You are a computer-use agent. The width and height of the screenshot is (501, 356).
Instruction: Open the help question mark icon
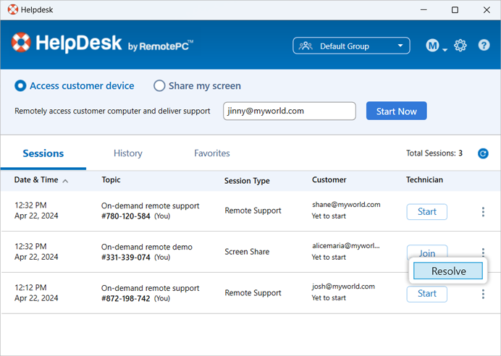484,45
